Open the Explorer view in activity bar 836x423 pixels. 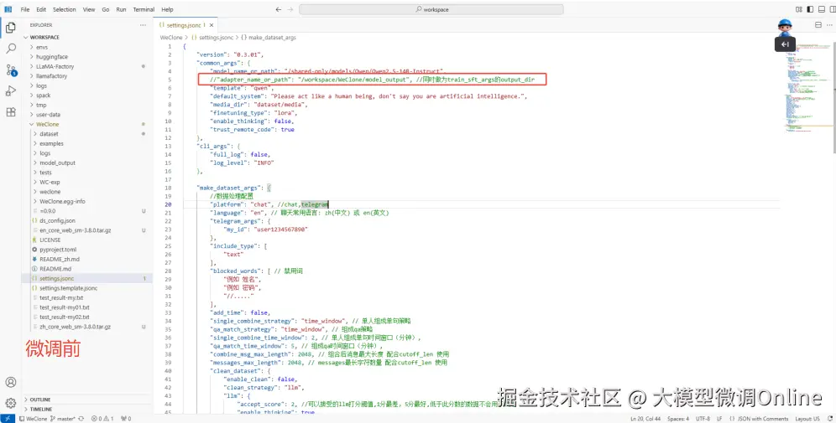click(x=11, y=28)
